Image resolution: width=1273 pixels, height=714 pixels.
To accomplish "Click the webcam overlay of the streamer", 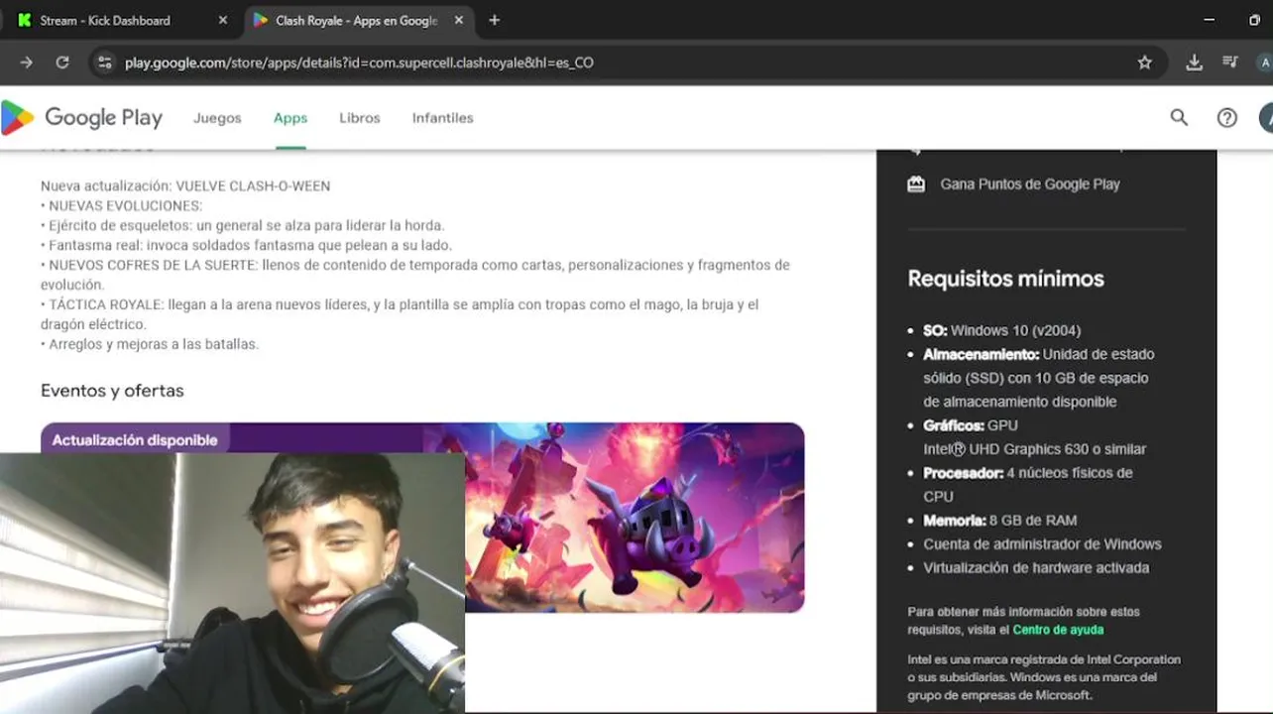I will click(x=232, y=583).
